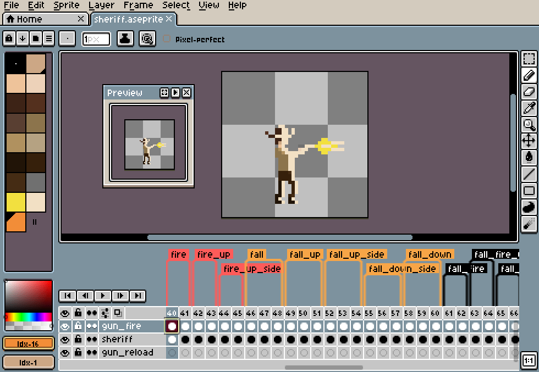Choose the Move tool
Viewport: 539px width, 372px height.
pyautogui.click(x=529, y=141)
